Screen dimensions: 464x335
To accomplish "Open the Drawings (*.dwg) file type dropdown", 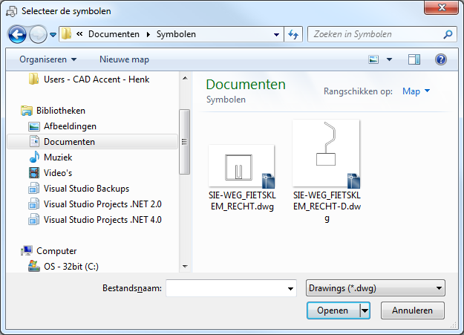I will pos(375,288).
